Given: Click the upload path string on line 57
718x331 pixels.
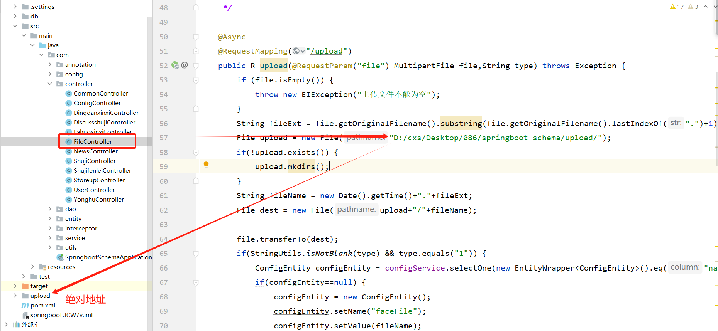Looking at the screenshot, I should click(495, 138).
